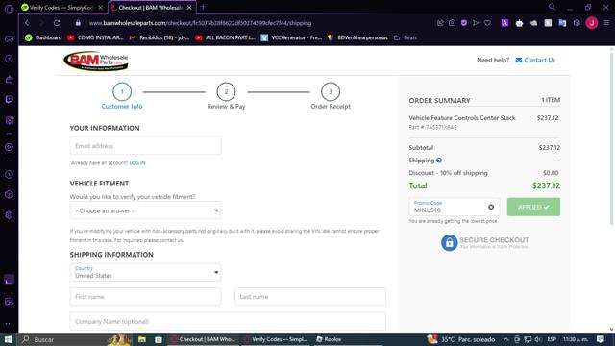The image size is (615, 346).
Task: Open the browser easy setup menu icon
Action: [606, 23]
